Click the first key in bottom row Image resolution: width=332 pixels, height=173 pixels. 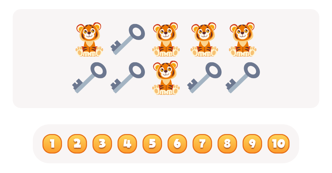(x=89, y=78)
